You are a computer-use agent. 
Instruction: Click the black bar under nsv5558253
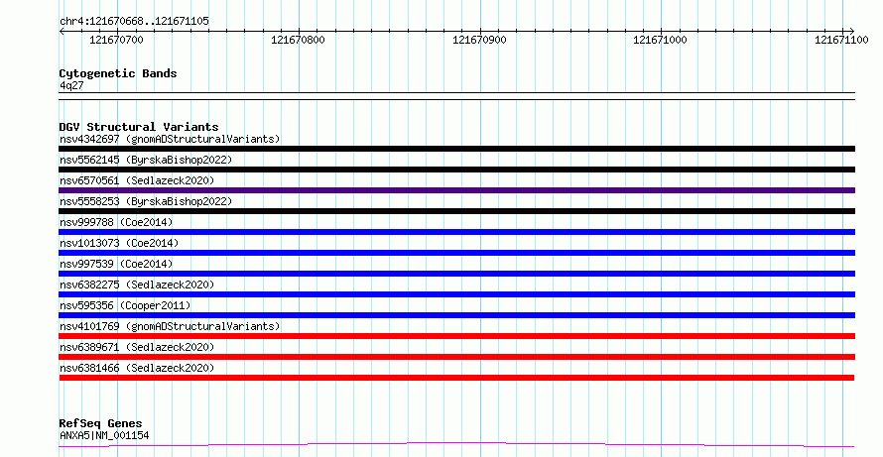pyautogui.click(x=456, y=211)
